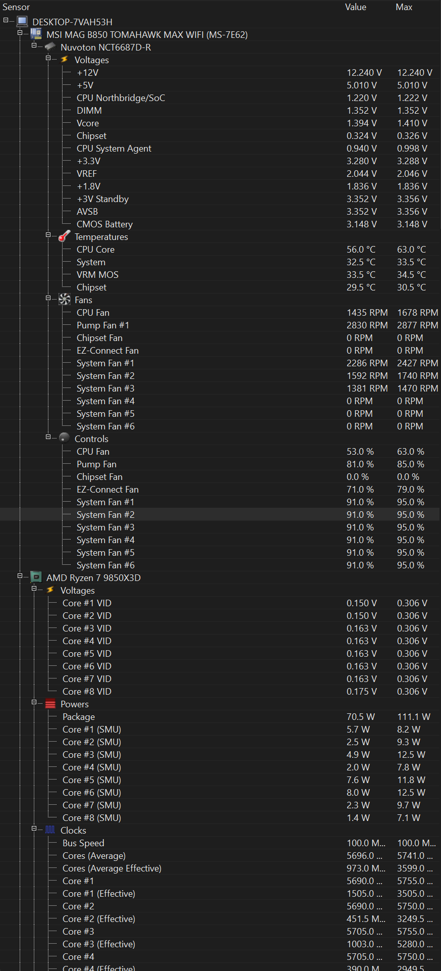Select the Cores (Average Effective) row
The image size is (441, 971).
pyautogui.click(x=220, y=868)
